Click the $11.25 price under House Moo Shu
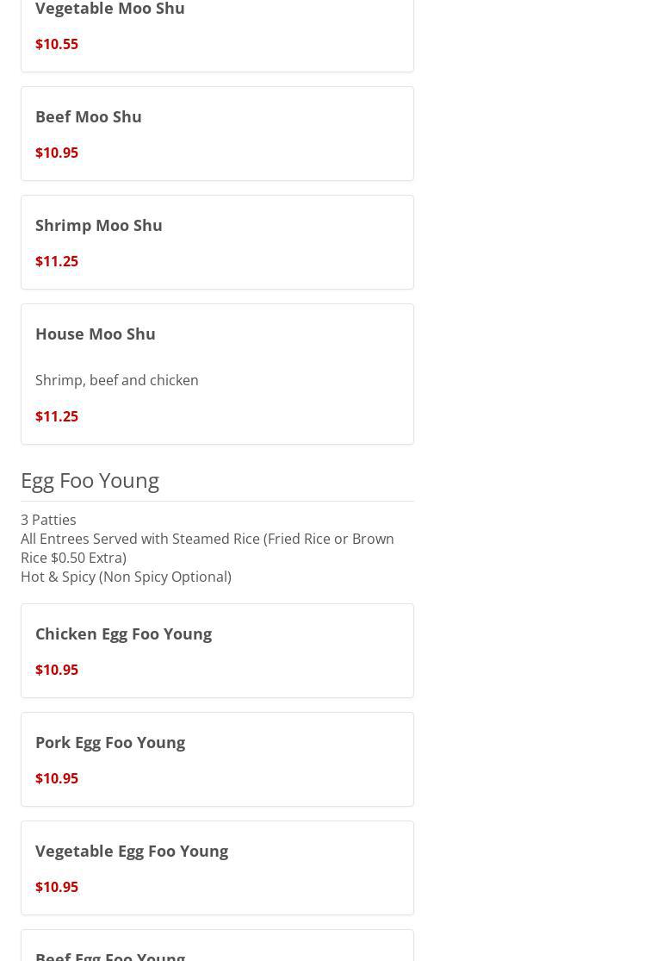Viewport: 663px width, 961px height. (57, 416)
